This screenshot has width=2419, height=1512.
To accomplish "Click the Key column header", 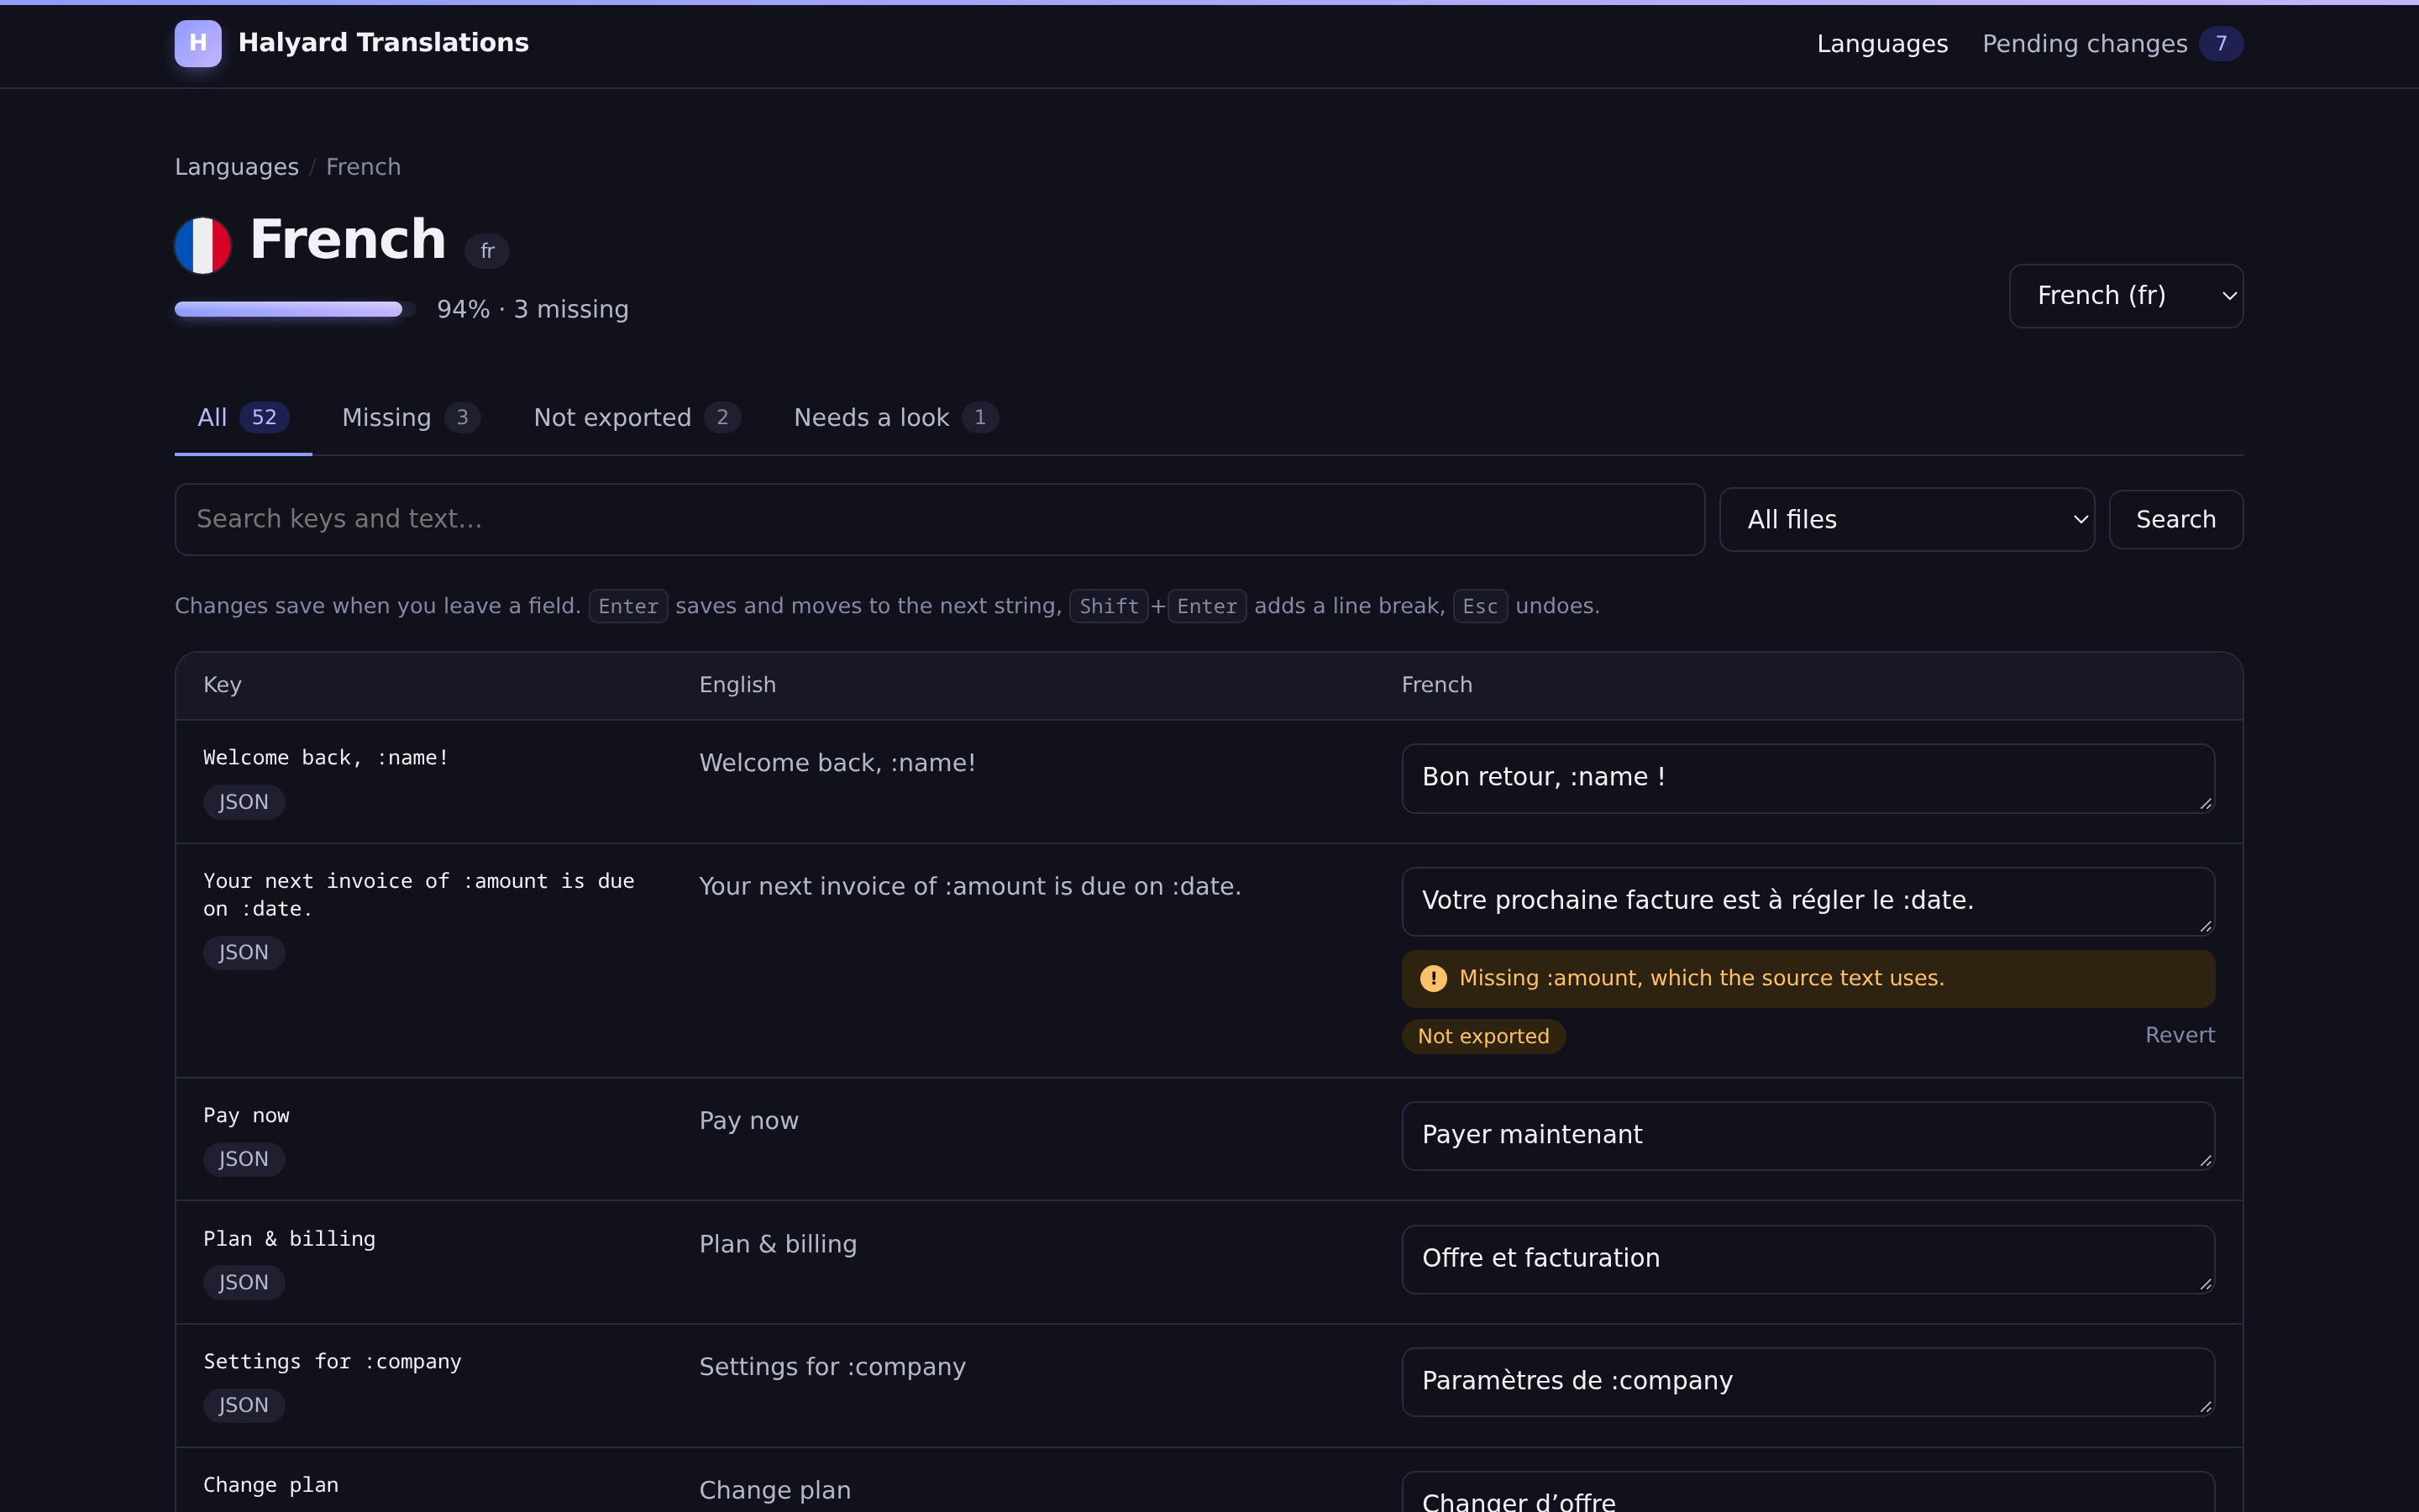I will pos(222,685).
